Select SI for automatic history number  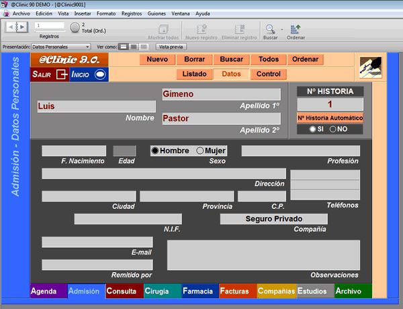click(x=312, y=129)
